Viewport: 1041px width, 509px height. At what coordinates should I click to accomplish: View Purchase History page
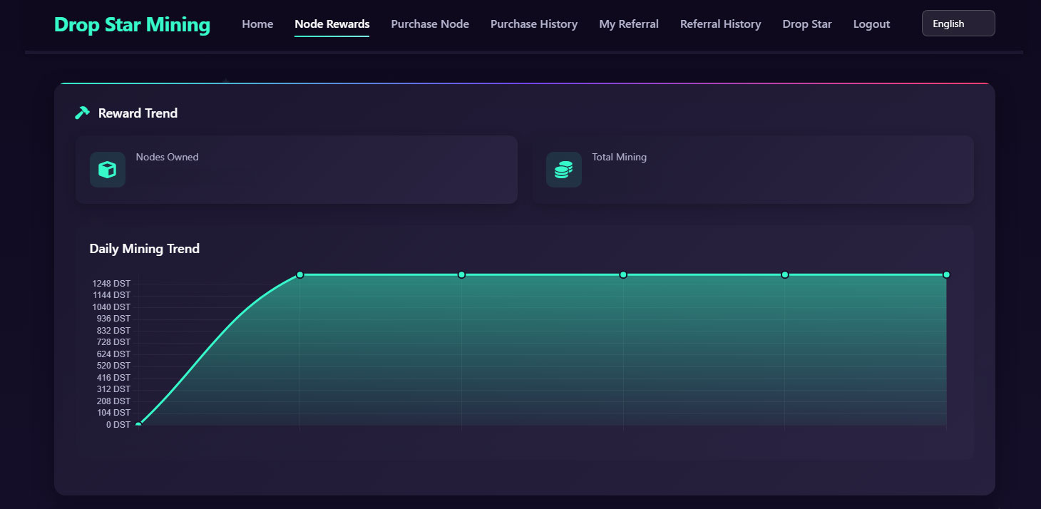coord(534,24)
